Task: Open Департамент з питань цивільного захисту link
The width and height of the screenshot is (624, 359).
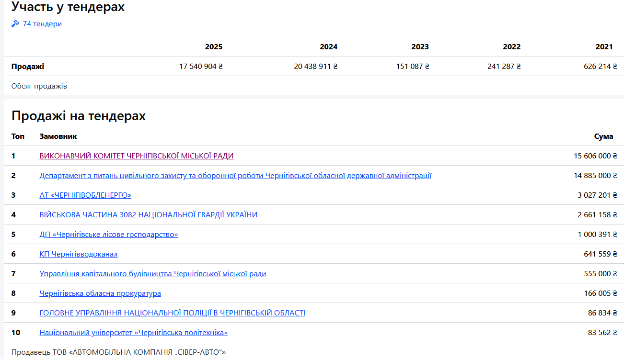Action: (235, 176)
